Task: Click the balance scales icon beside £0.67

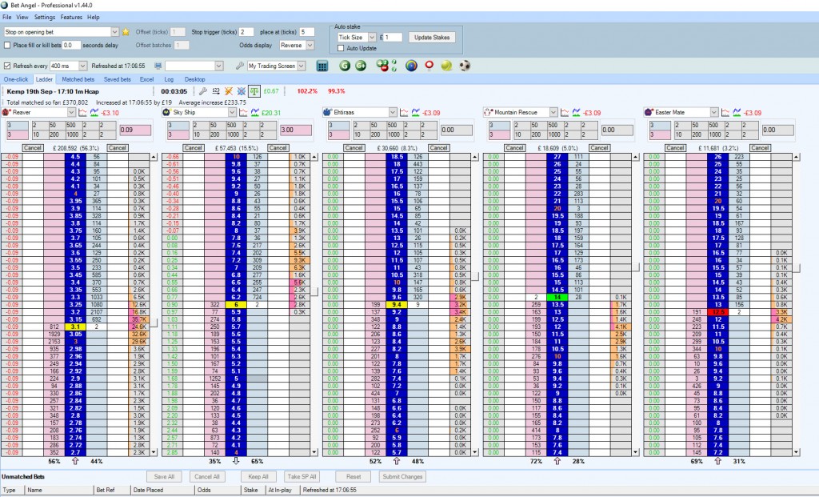Action: pos(254,91)
